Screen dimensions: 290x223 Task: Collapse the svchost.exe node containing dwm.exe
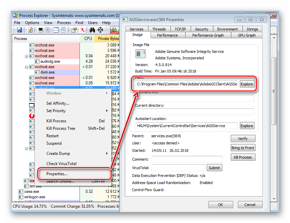[x=27, y=67]
